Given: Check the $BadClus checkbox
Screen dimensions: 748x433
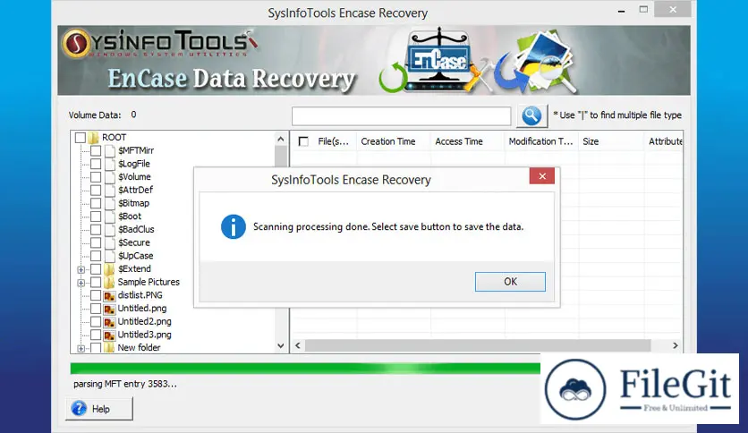Looking at the screenshot, I should [x=96, y=229].
